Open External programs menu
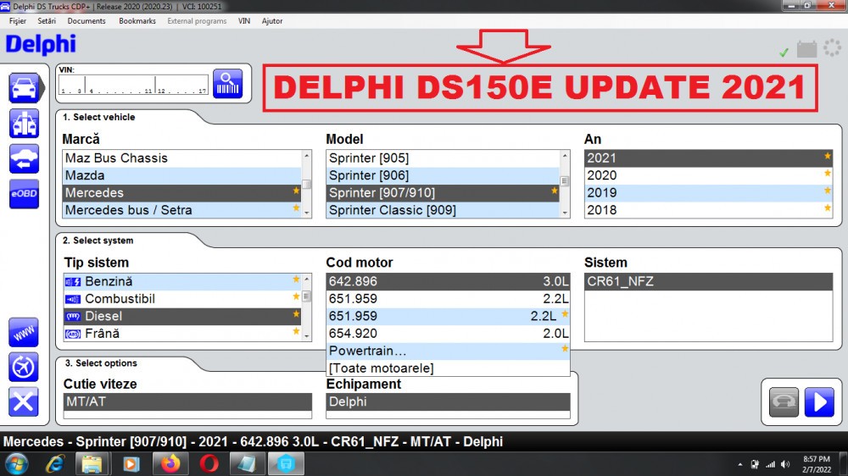 (197, 21)
